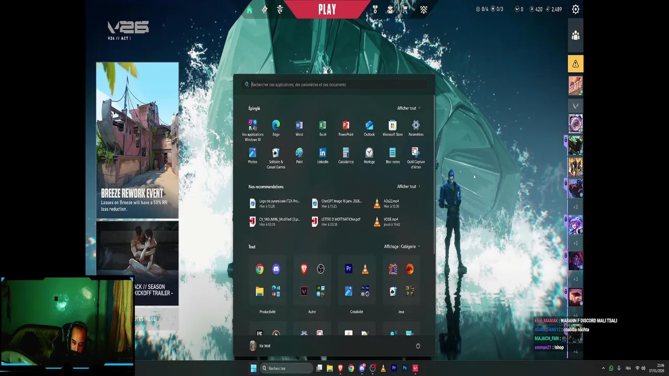Open Affichage : Catégorie dropdown
Screen dimensions: 669x376
coord(402,246)
